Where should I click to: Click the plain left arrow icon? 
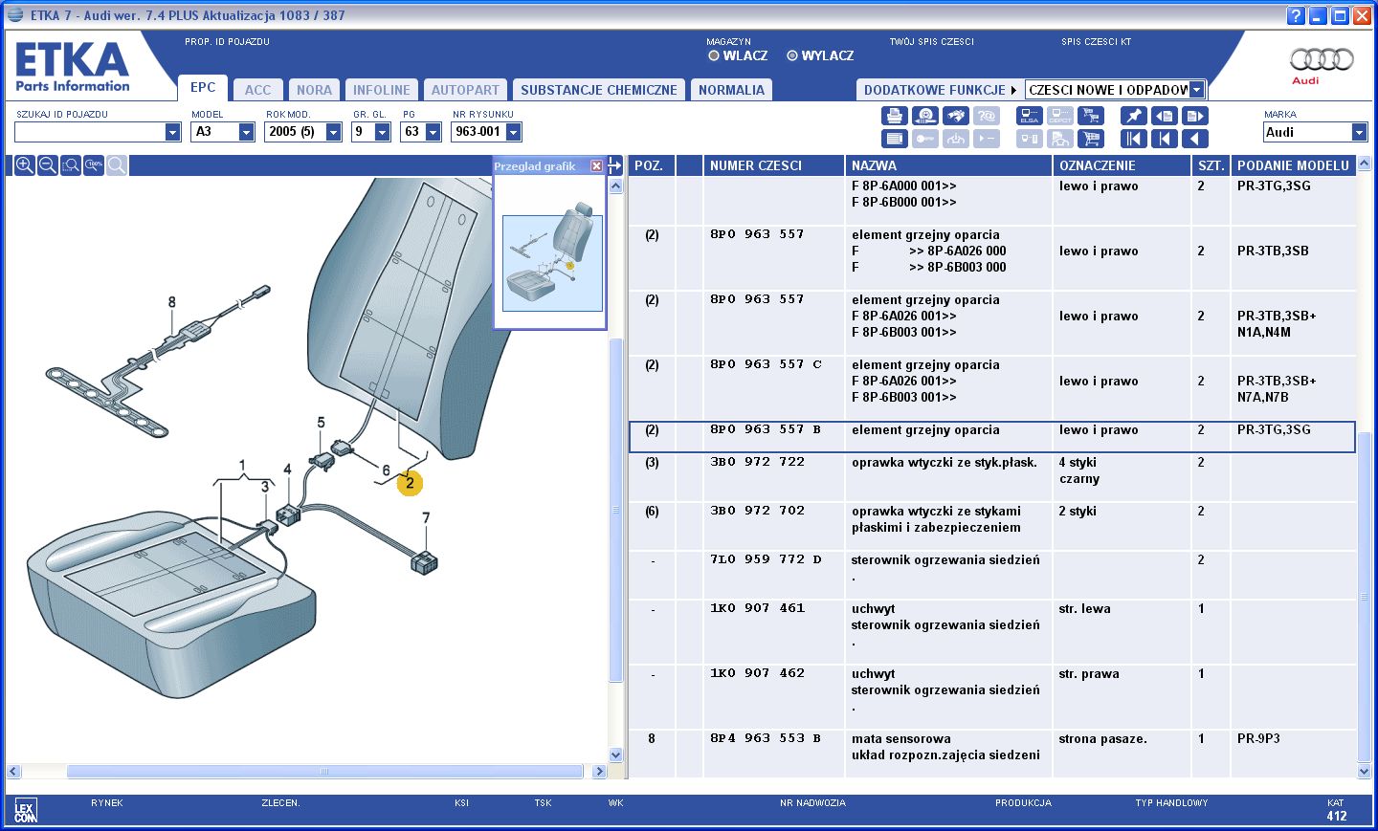click(1195, 139)
